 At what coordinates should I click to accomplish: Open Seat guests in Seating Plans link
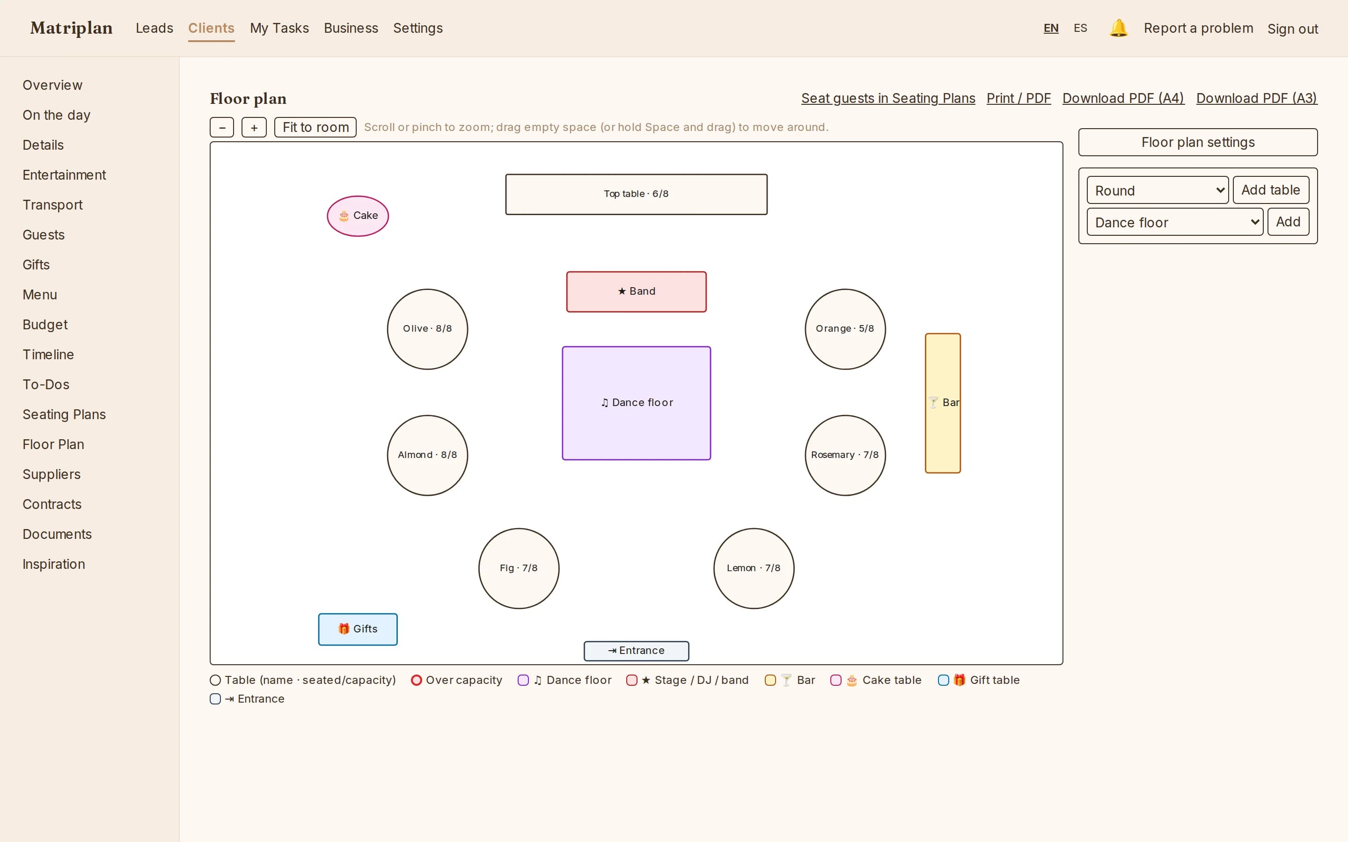[x=888, y=99]
